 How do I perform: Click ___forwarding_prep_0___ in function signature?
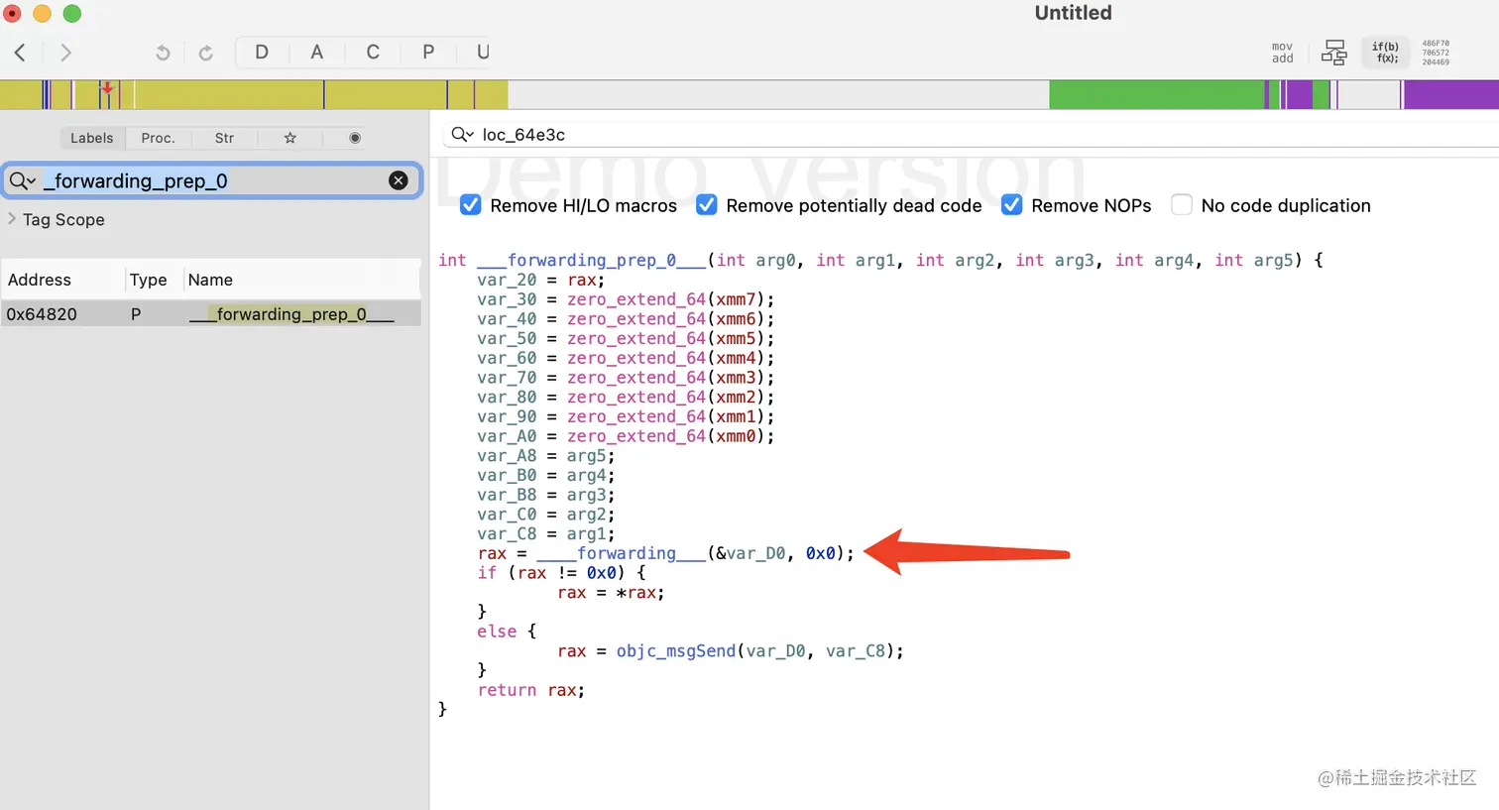coord(591,260)
